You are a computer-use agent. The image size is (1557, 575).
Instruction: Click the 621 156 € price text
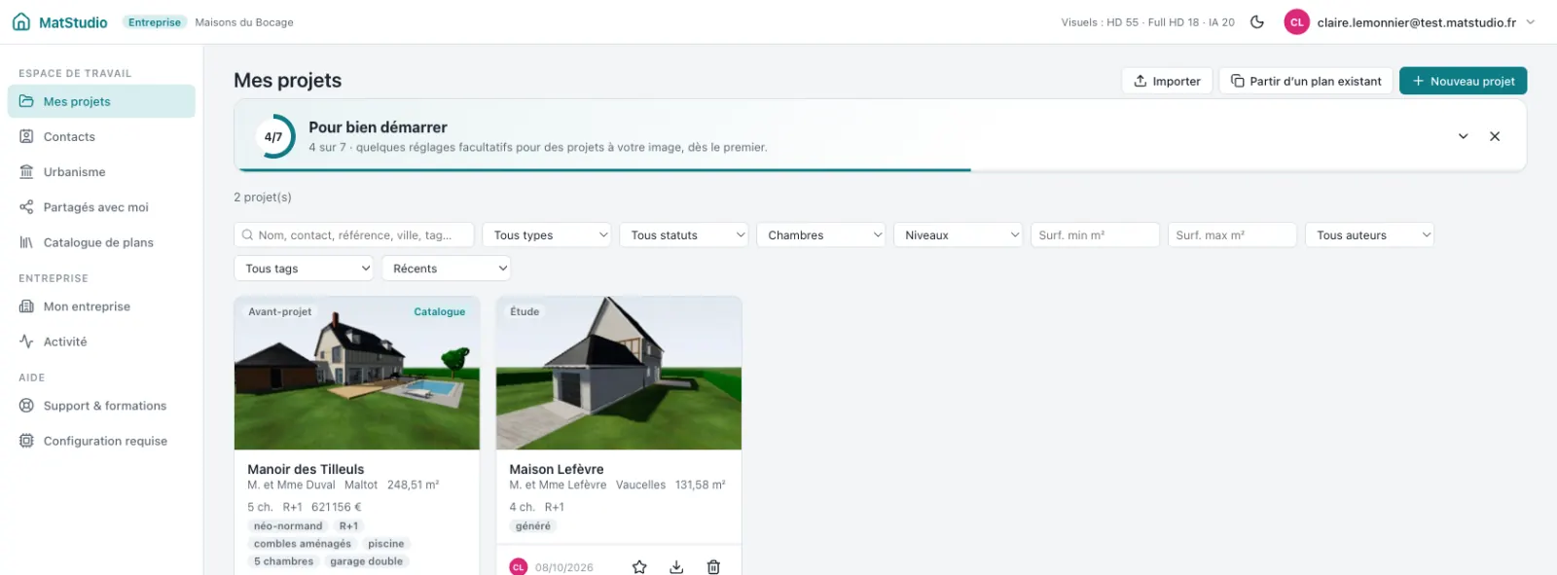pos(337,507)
